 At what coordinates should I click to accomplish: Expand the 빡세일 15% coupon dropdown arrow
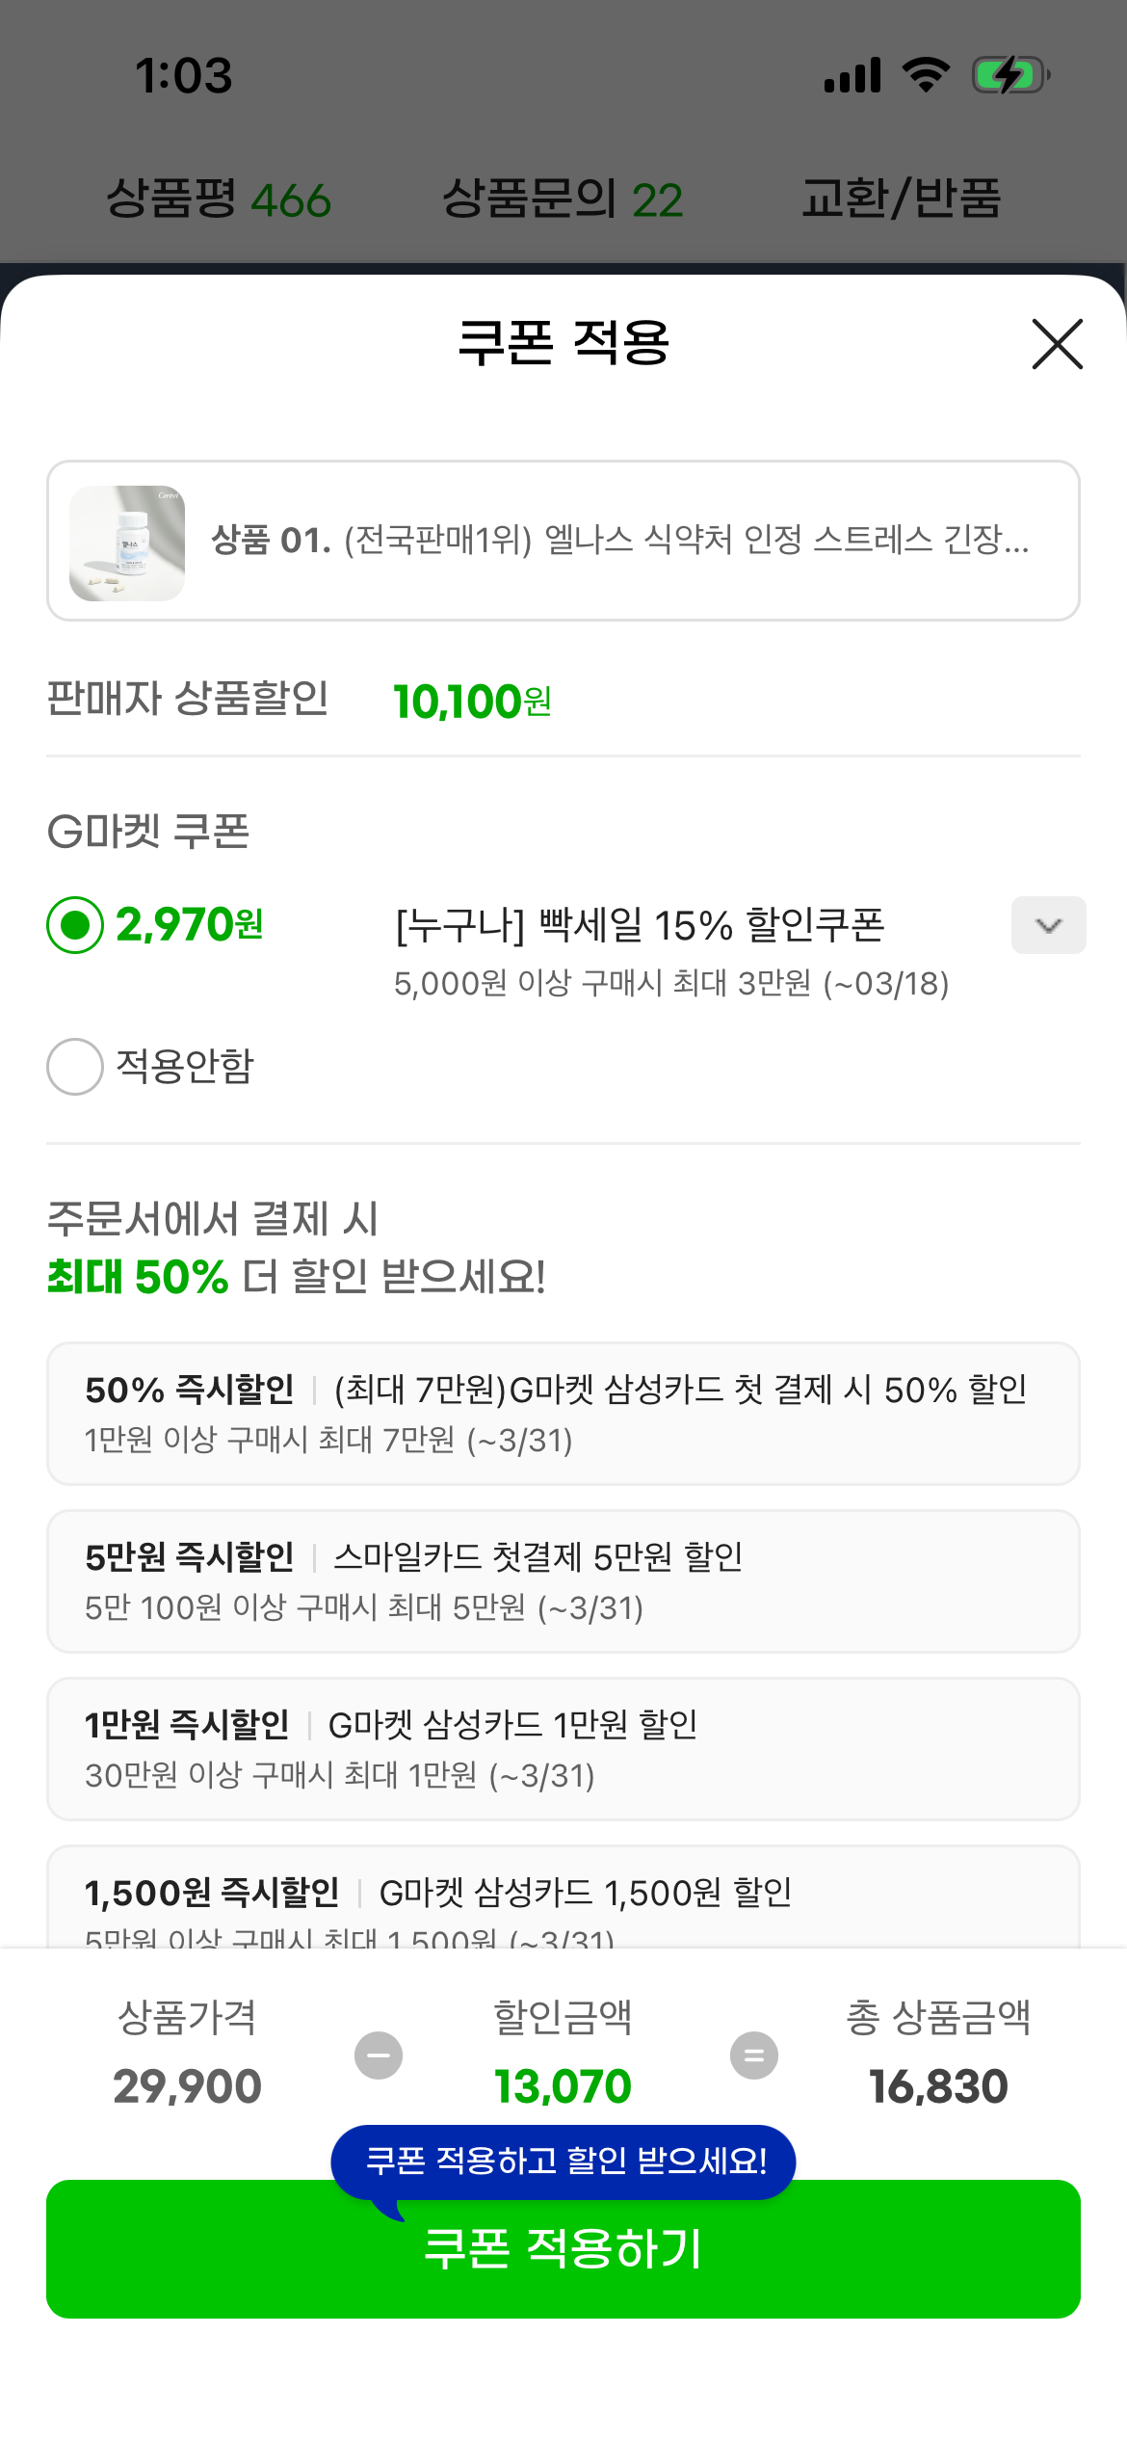click(1048, 925)
